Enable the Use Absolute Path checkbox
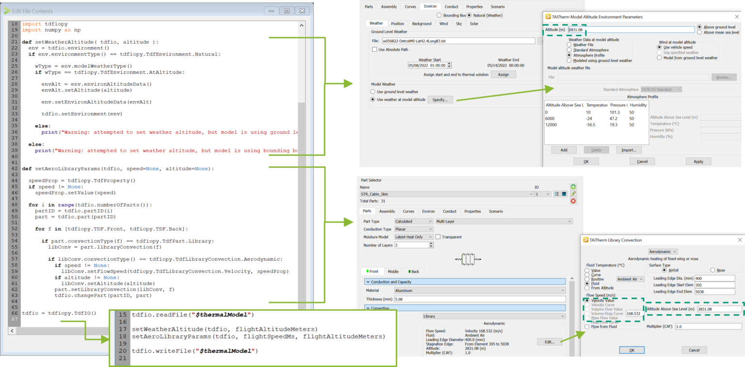Screen dimensions: 745x367 pos(374,49)
